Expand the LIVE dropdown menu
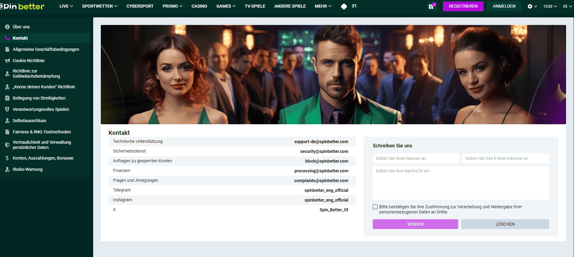 pyautogui.click(x=66, y=6)
